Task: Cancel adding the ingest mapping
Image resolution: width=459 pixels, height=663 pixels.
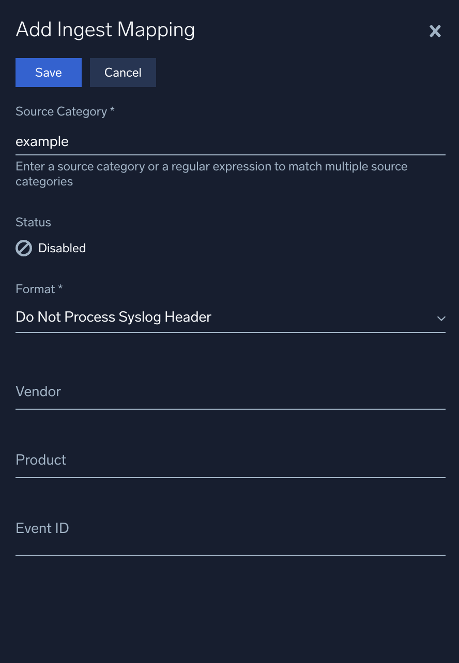Action: (123, 73)
